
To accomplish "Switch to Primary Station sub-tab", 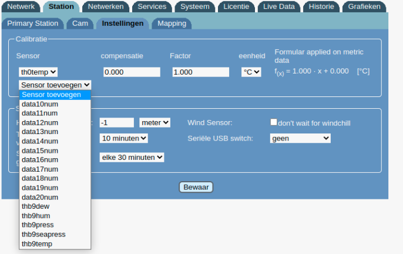I will (32, 24).
